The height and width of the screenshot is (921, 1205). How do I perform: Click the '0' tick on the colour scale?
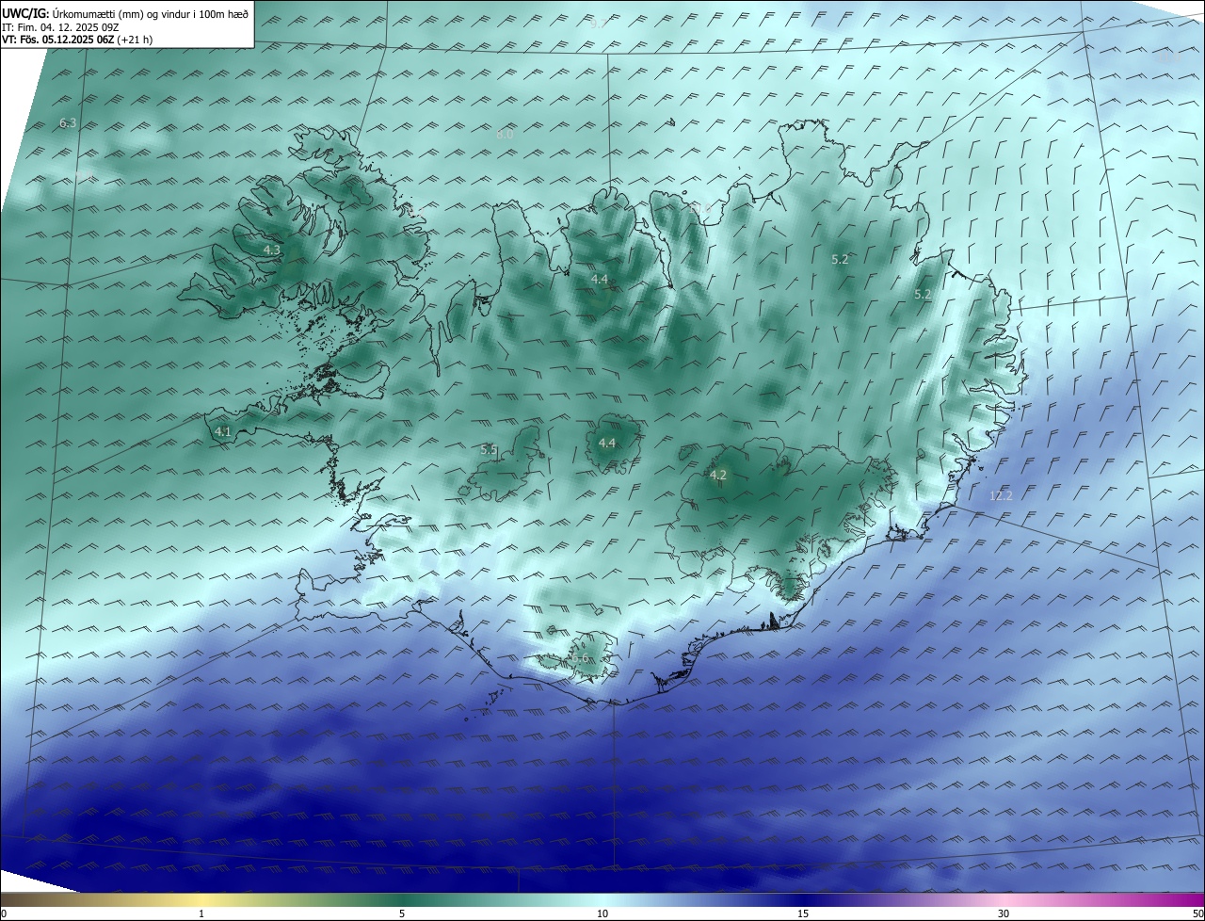pyautogui.click(x=4, y=913)
